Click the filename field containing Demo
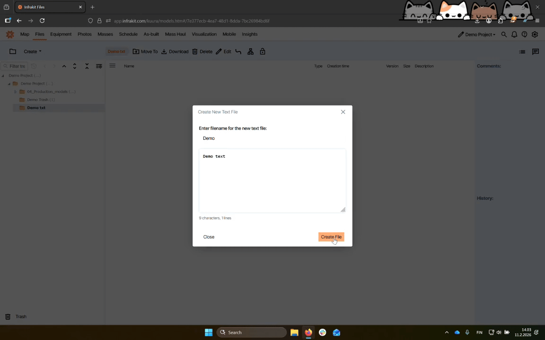The image size is (545, 340). coord(272,138)
